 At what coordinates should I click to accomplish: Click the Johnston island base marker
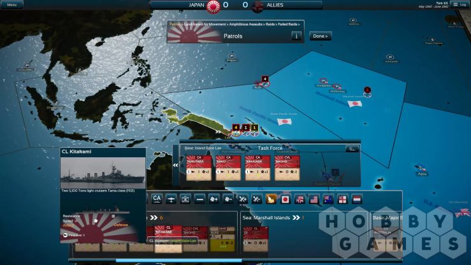pos(390,57)
